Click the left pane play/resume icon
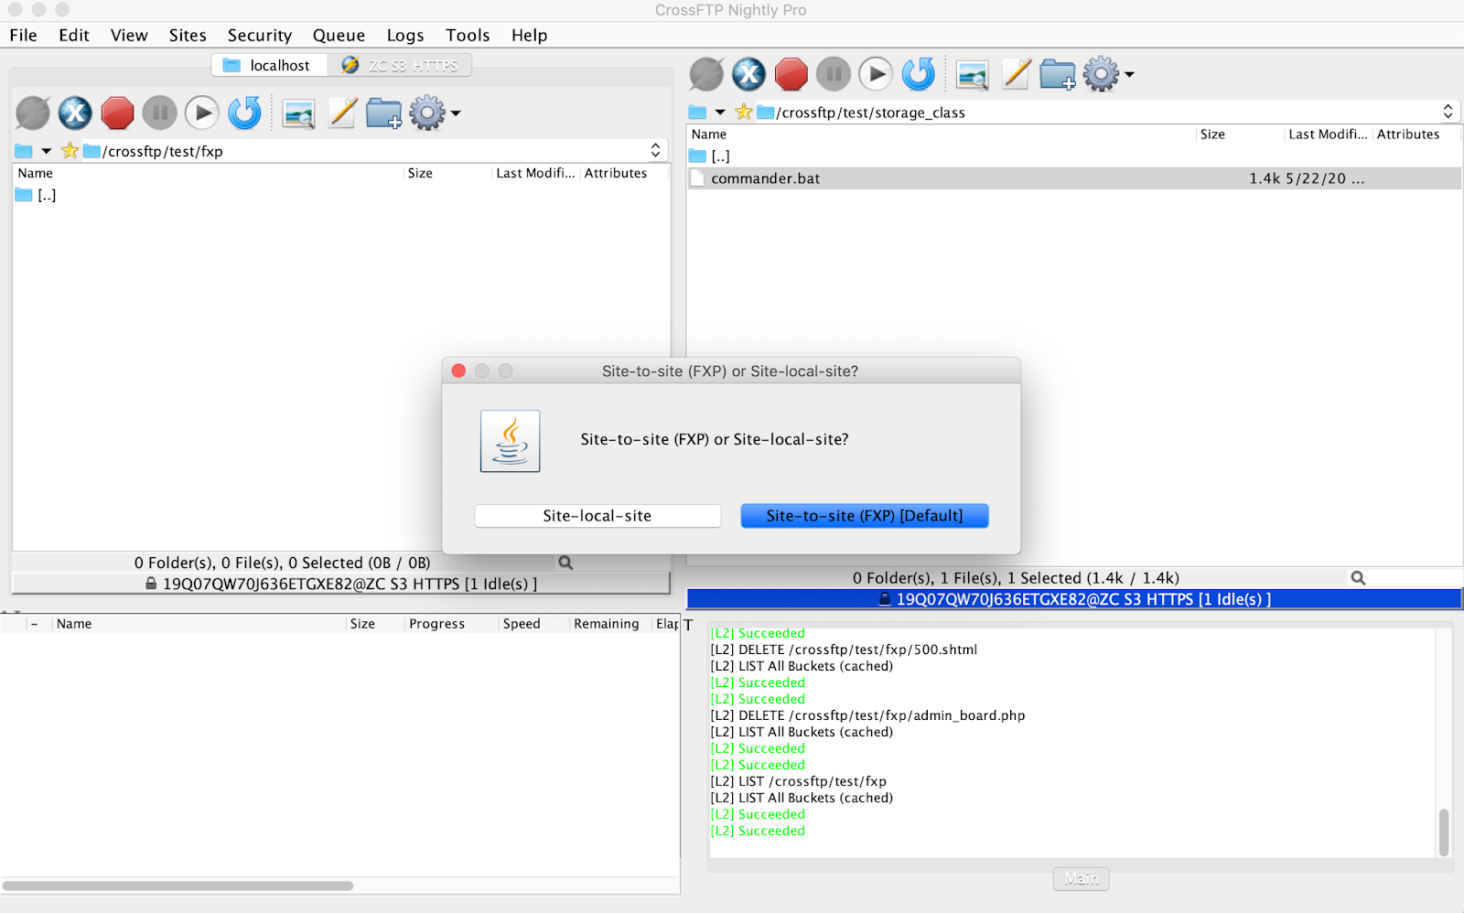Image resolution: width=1464 pixels, height=913 pixels. click(x=201, y=113)
